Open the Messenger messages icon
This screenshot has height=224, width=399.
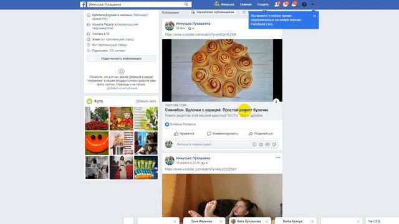click(286, 4)
